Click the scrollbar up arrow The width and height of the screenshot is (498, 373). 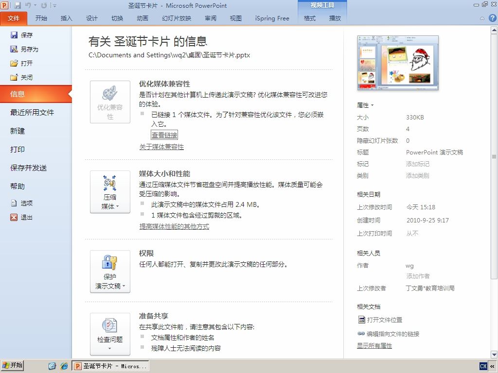(x=494, y=30)
